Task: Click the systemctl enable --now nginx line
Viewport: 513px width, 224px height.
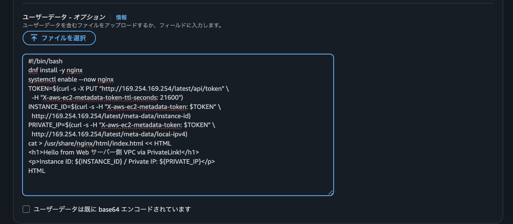Action: [71, 79]
